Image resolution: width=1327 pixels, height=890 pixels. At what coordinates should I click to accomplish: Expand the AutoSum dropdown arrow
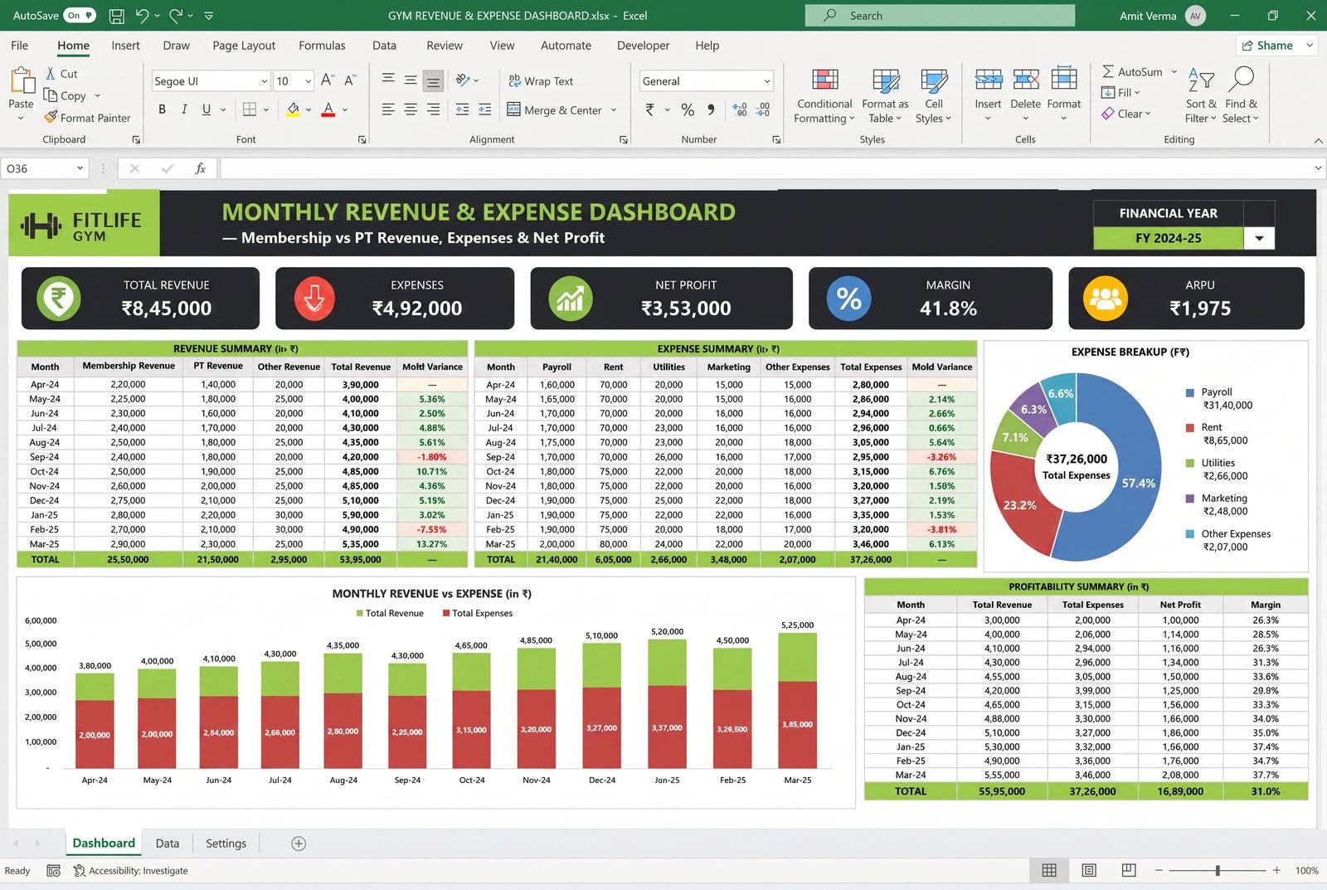(x=1174, y=72)
